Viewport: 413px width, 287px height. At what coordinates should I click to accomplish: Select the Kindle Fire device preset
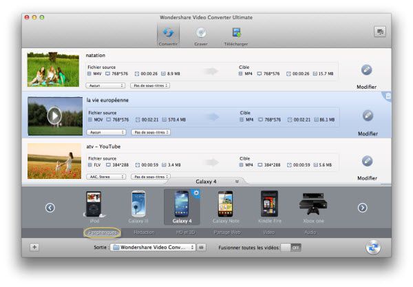pyautogui.click(x=269, y=205)
